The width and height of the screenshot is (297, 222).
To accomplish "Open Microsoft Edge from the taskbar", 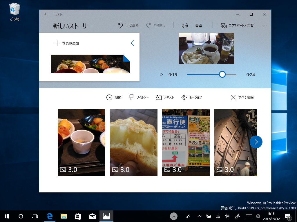I will pyautogui.click(x=49, y=216).
